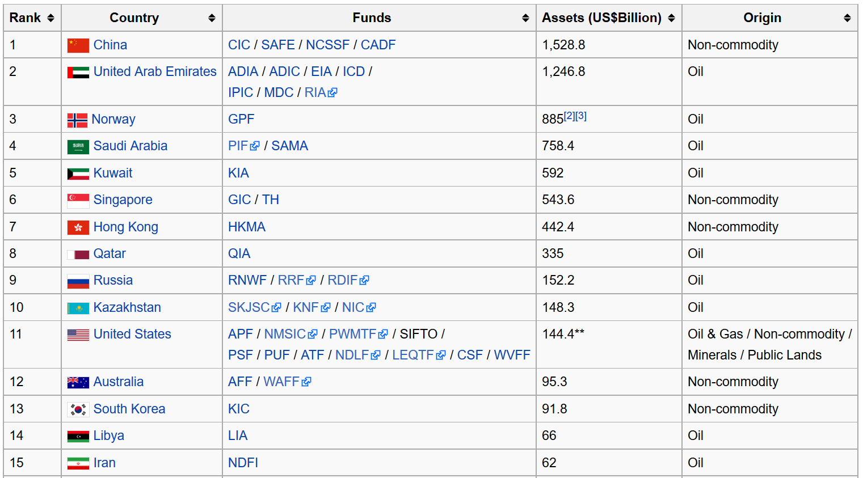Open the KIA fund link
The width and height of the screenshot is (863, 478).
pyautogui.click(x=238, y=173)
